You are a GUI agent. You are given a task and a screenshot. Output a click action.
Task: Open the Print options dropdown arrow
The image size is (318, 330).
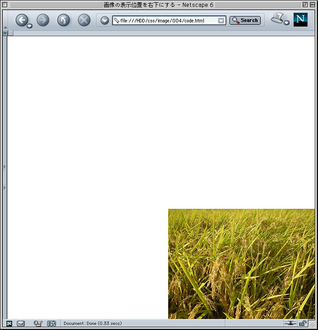287,22
